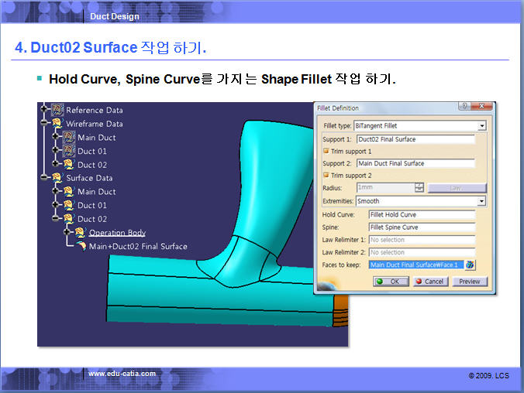Open the Fillet type dropdown
Image resolution: width=524 pixels, height=393 pixels.
(x=481, y=125)
